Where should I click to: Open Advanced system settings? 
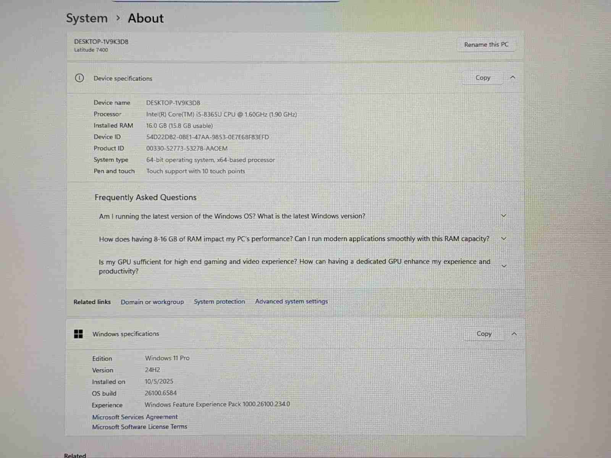(x=291, y=302)
